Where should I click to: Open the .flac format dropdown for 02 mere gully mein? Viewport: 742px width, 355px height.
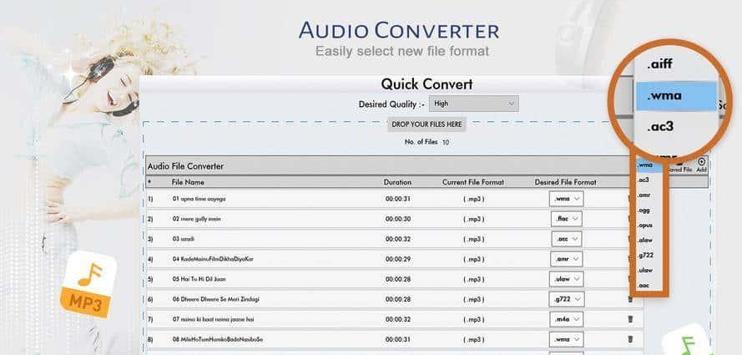(x=567, y=219)
